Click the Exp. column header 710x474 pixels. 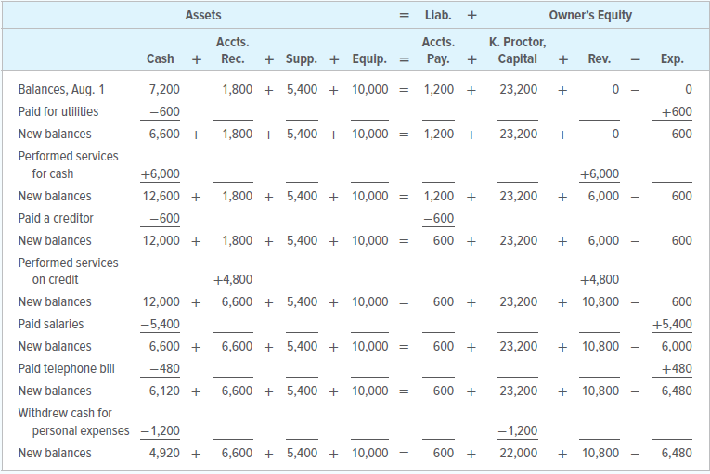[672, 59]
